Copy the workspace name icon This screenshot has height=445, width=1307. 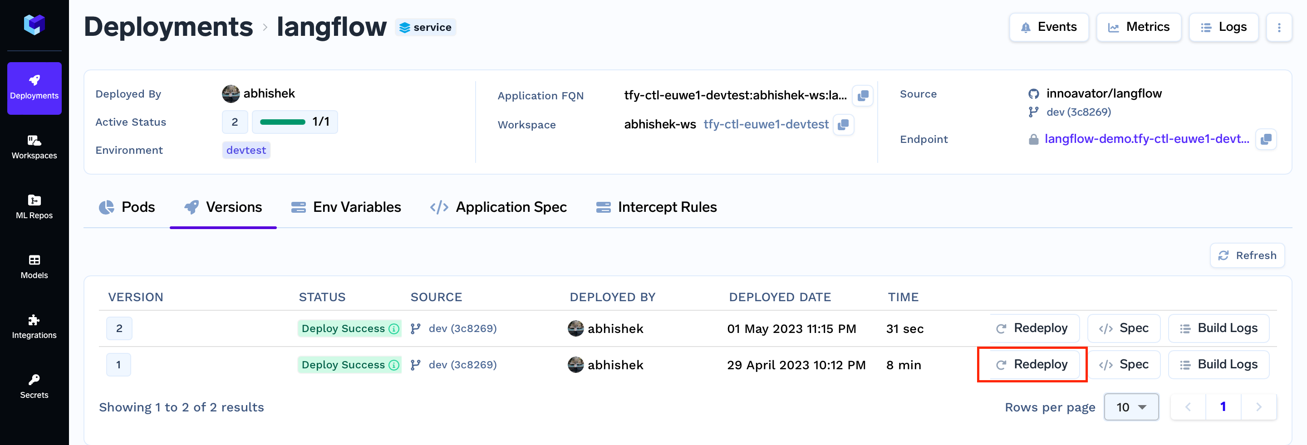pos(843,125)
